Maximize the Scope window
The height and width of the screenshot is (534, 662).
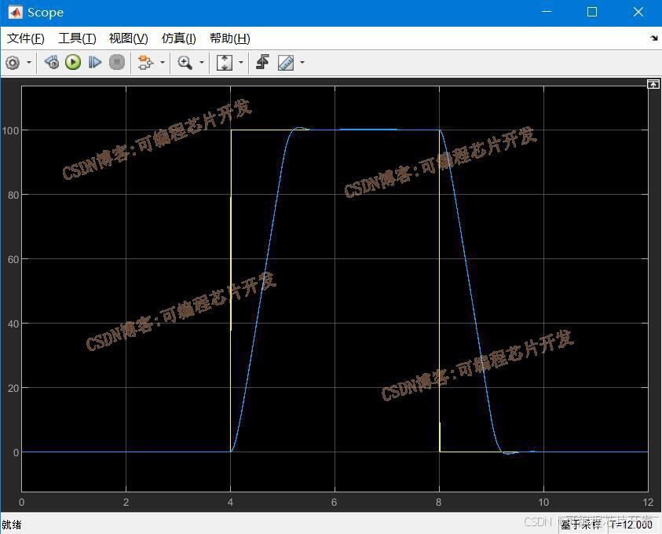592,12
